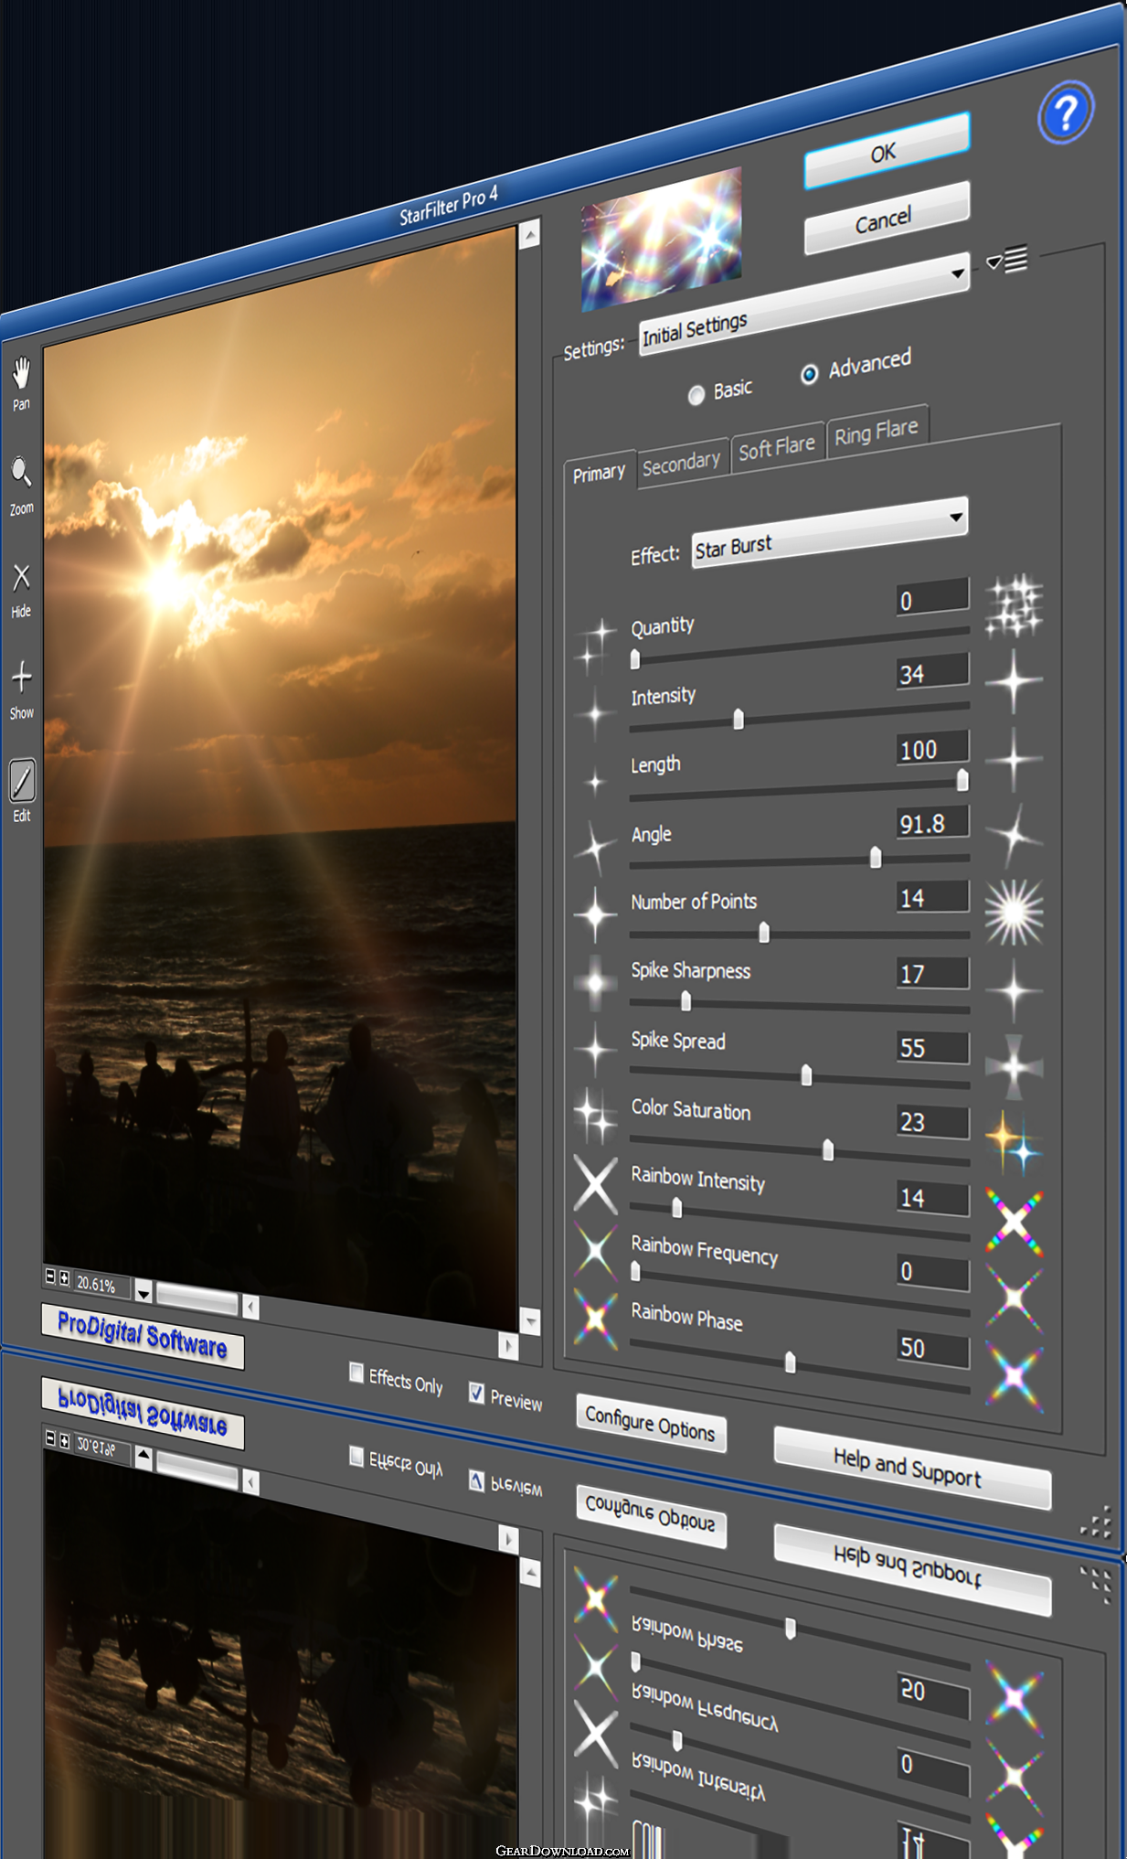Image resolution: width=1127 pixels, height=1859 pixels.
Task: Click the rainbow X icon right of Rainbow Intensity
Action: click(1014, 1223)
